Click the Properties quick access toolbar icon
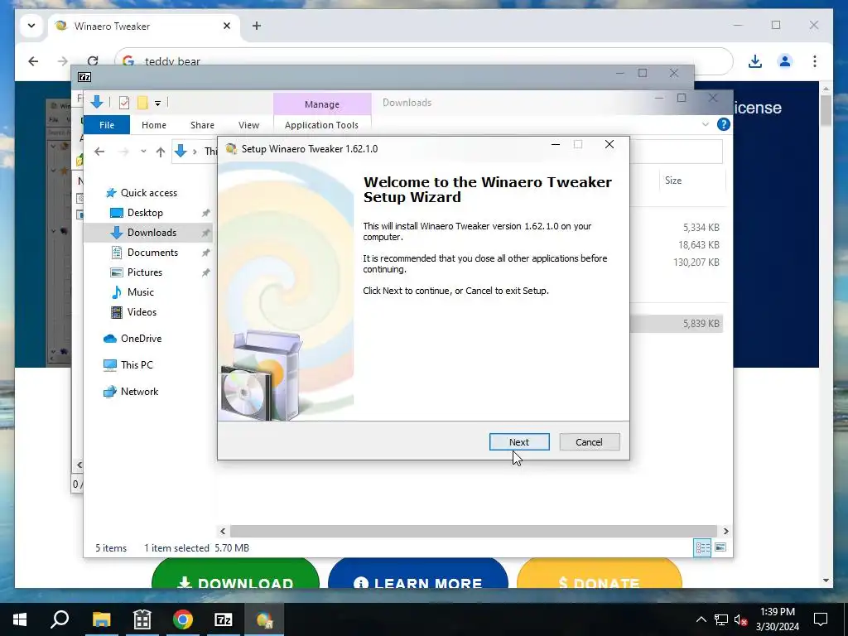848x636 pixels. (124, 102)
